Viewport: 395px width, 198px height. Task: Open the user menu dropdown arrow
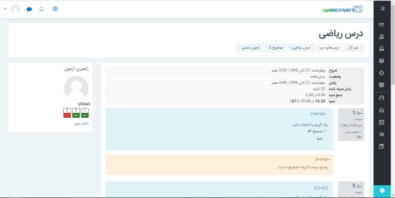4,9
